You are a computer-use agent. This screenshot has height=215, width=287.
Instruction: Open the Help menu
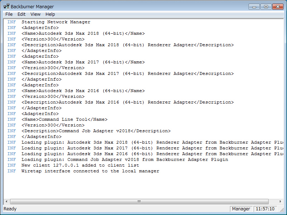[50, 14]
